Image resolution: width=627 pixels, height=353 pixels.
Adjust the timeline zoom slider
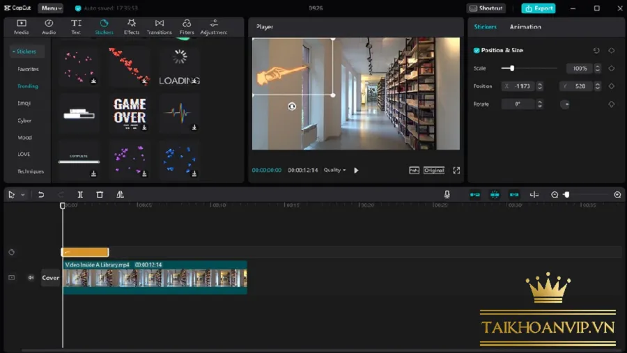(566, 195)
